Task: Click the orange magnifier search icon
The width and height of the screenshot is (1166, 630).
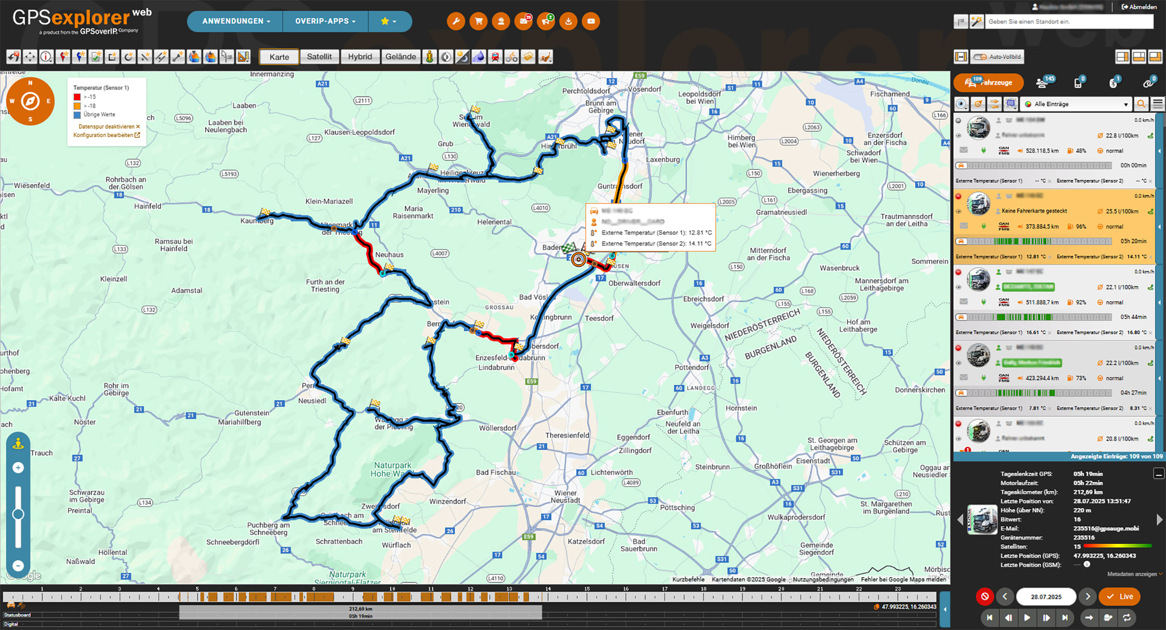Action: pyautogui.click(x=1141, y=104)
